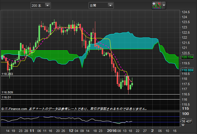
Task: Expand the indicator icon dropdown arrow
Action: (x=164, y=5)
